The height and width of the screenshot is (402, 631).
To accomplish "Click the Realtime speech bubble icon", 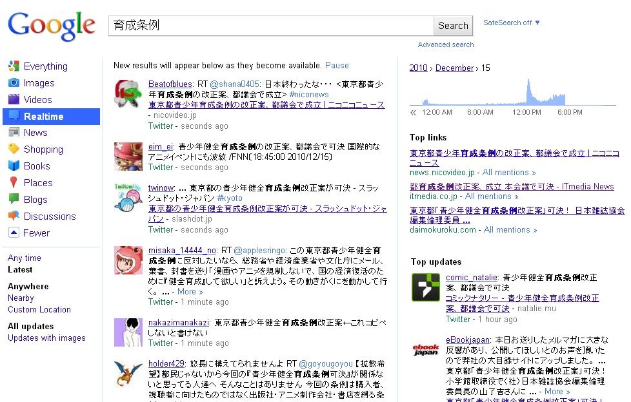I will [14, 116].
